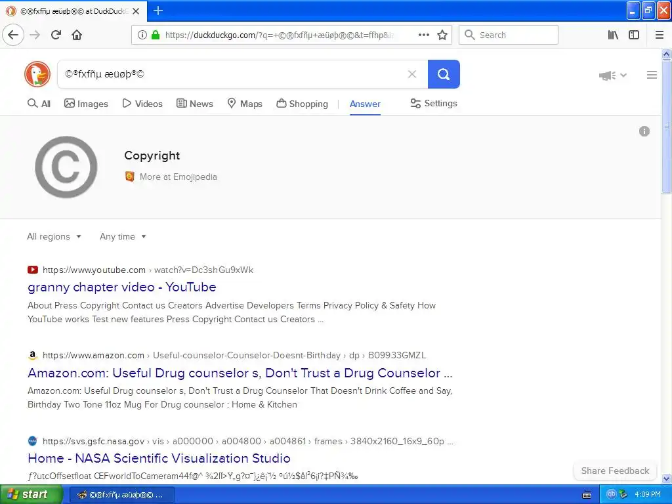Click the Copyright answer heading
672x504 pixels.
click(x=152, y=156)
